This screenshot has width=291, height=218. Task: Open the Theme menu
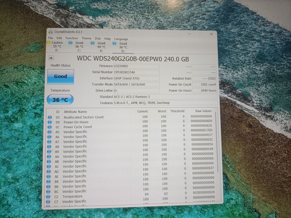pyautogui.click(x=86, y=38)
